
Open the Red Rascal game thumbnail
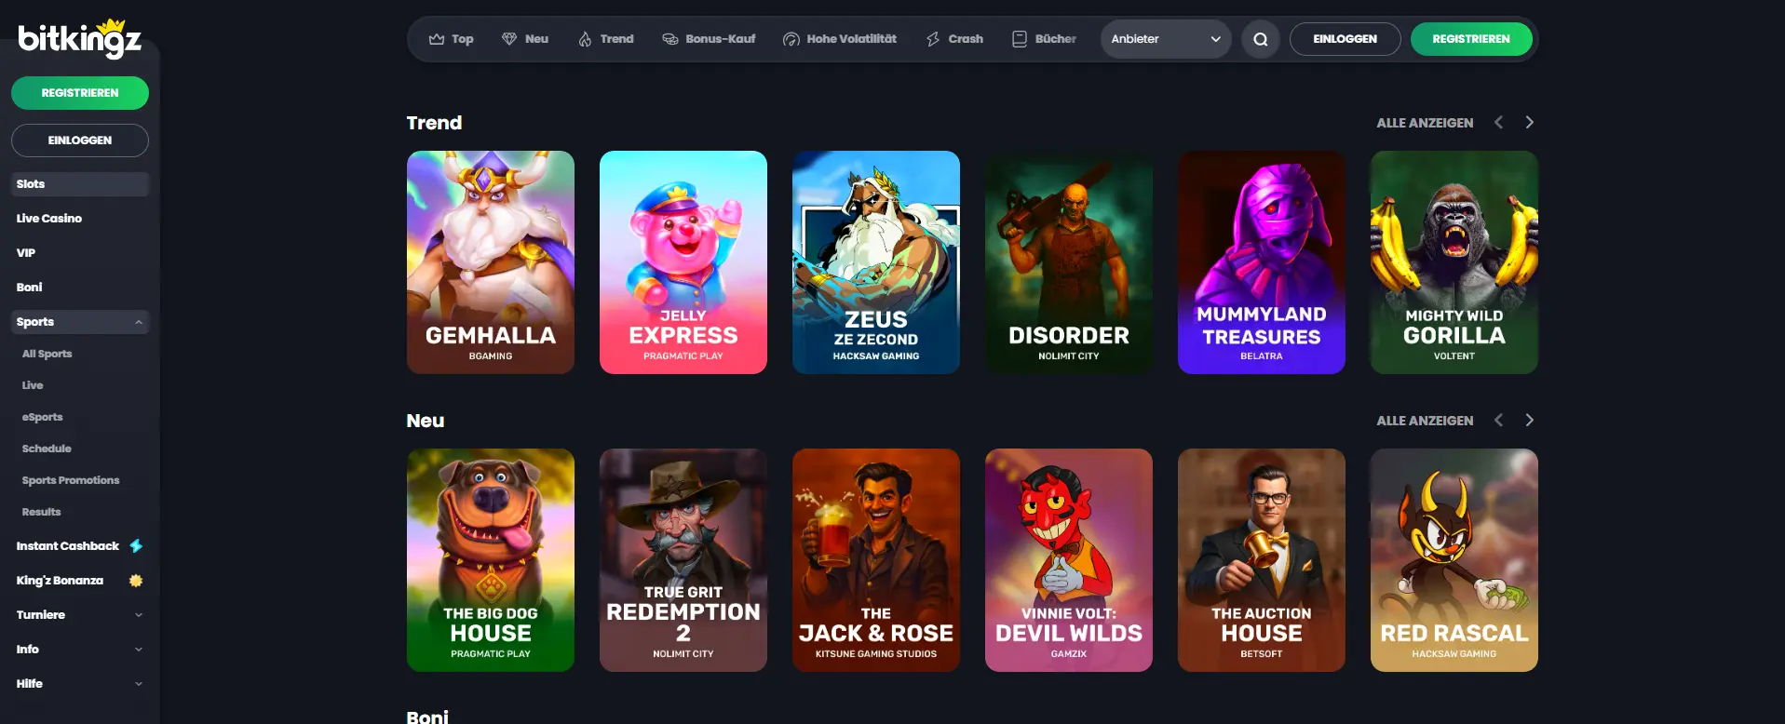[1454, 560]
